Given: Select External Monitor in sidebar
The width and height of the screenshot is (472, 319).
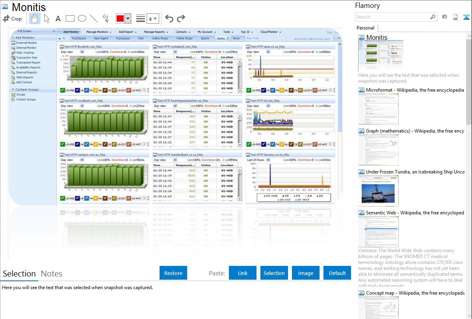Looking at the screenshot, I should click(26, 43).
